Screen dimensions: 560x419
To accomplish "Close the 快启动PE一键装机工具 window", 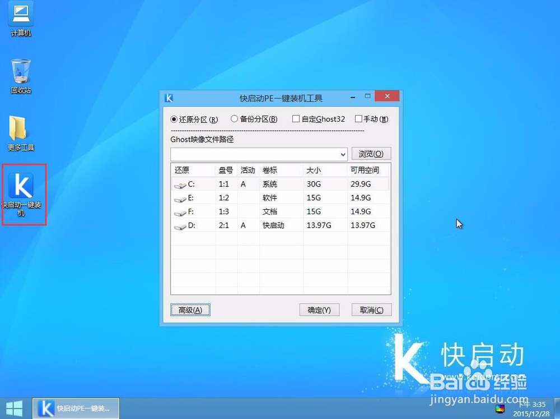I will click(x=387, y=96).
